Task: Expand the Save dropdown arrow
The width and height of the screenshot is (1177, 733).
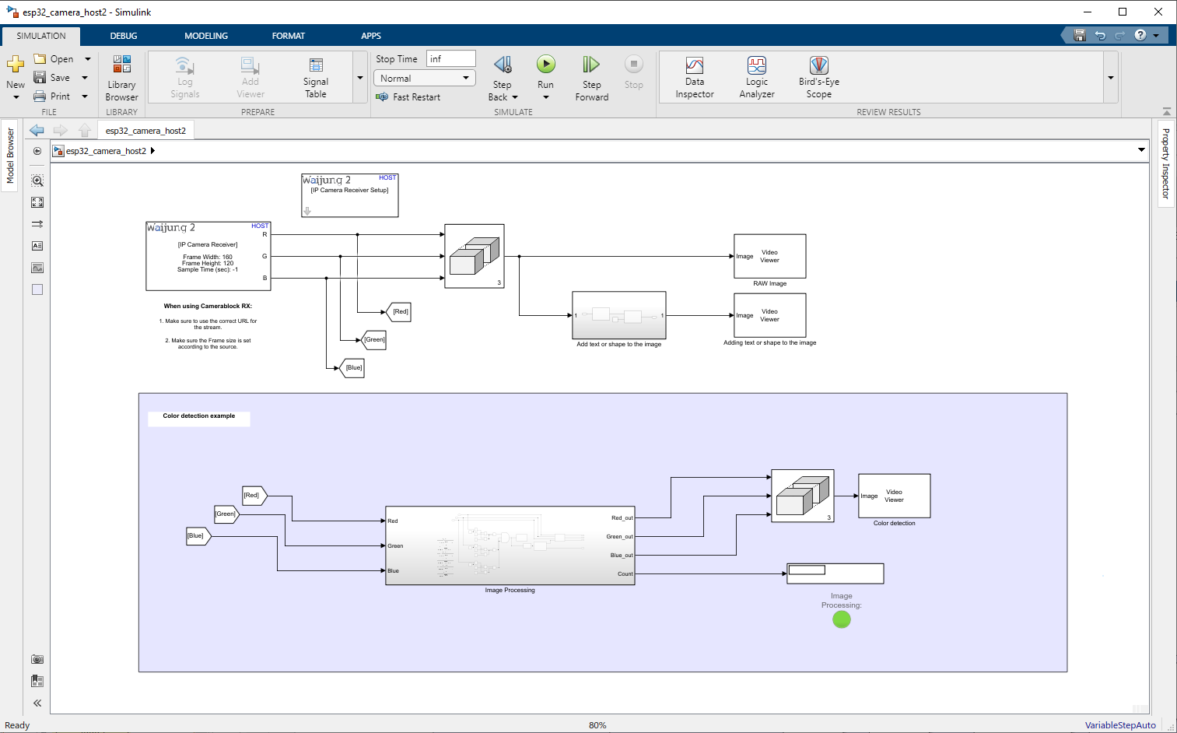Action: [x=85, y=78]
